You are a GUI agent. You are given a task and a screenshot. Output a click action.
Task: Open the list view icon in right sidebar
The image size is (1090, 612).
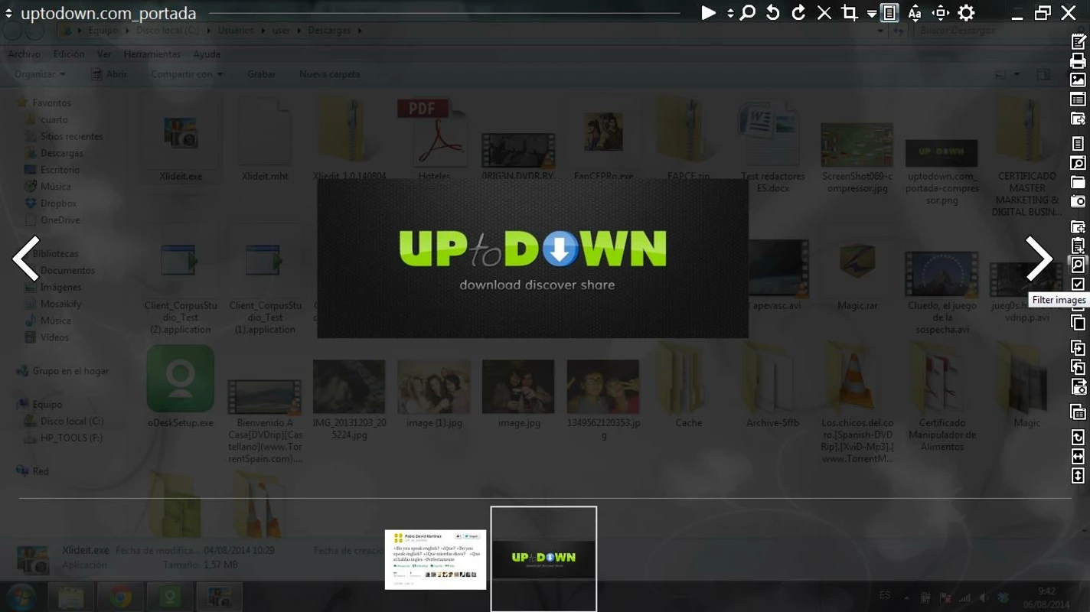pos(1078,99)
